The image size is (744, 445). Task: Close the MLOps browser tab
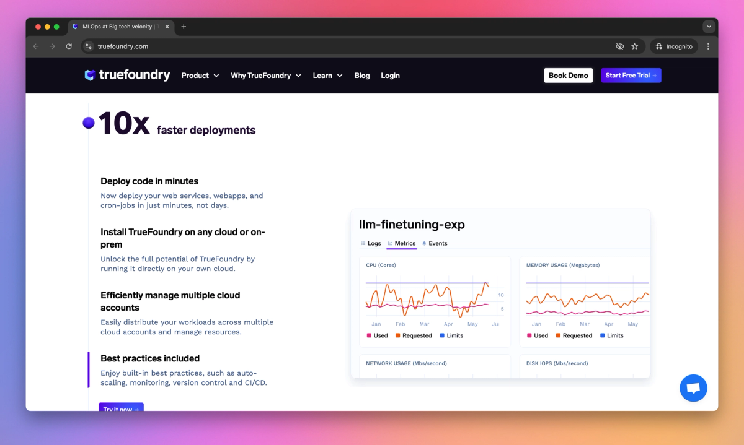click(167, 27)
